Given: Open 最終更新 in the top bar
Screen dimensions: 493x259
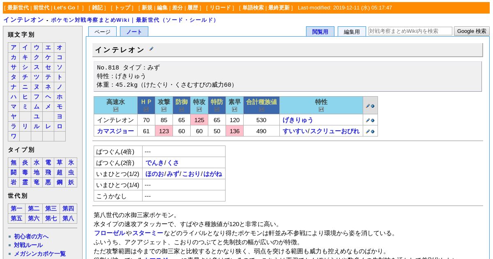Looking at the screenshot, I should [x=279, y=8].
